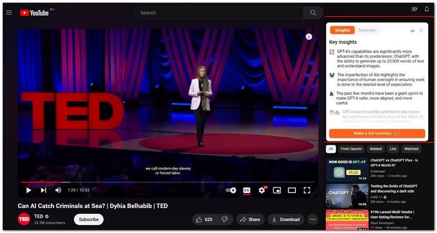This screenshot has width=437, height=233.
Task: Click the search magnifier button
Action: 313,13
